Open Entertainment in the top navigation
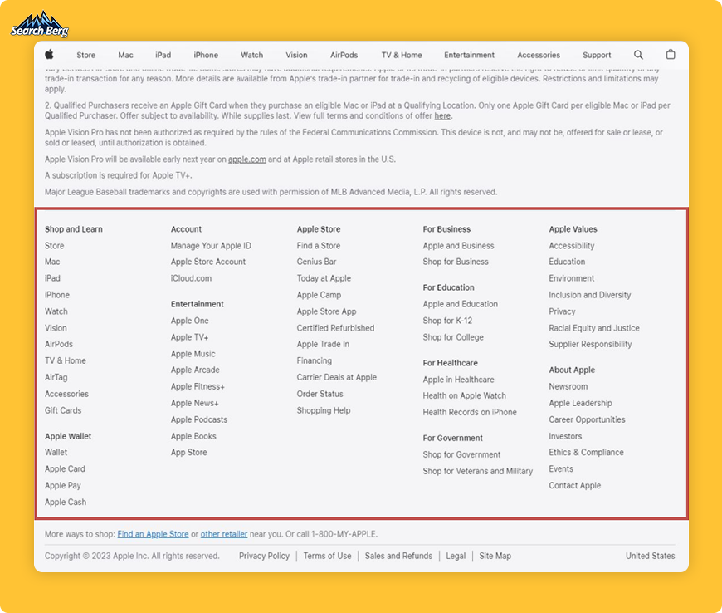Screen dimensions: 722x613 (x=469, y=55)
